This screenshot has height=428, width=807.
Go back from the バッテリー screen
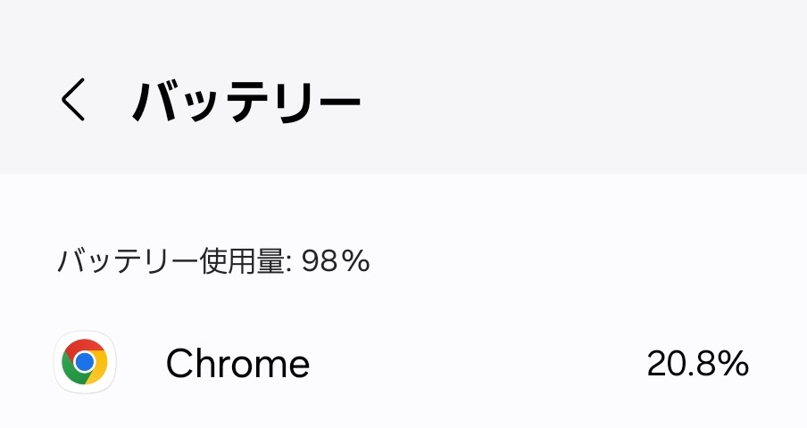(74, 99)
